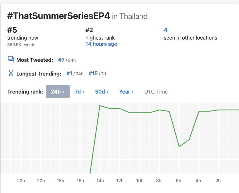The image size is (239, 193).
Task: Click the 'seen in other locations' label
Action: [x=190, y=38]
